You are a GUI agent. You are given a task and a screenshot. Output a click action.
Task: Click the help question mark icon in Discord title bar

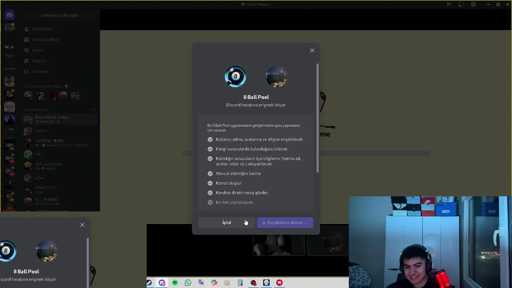[x=473, y=4]
